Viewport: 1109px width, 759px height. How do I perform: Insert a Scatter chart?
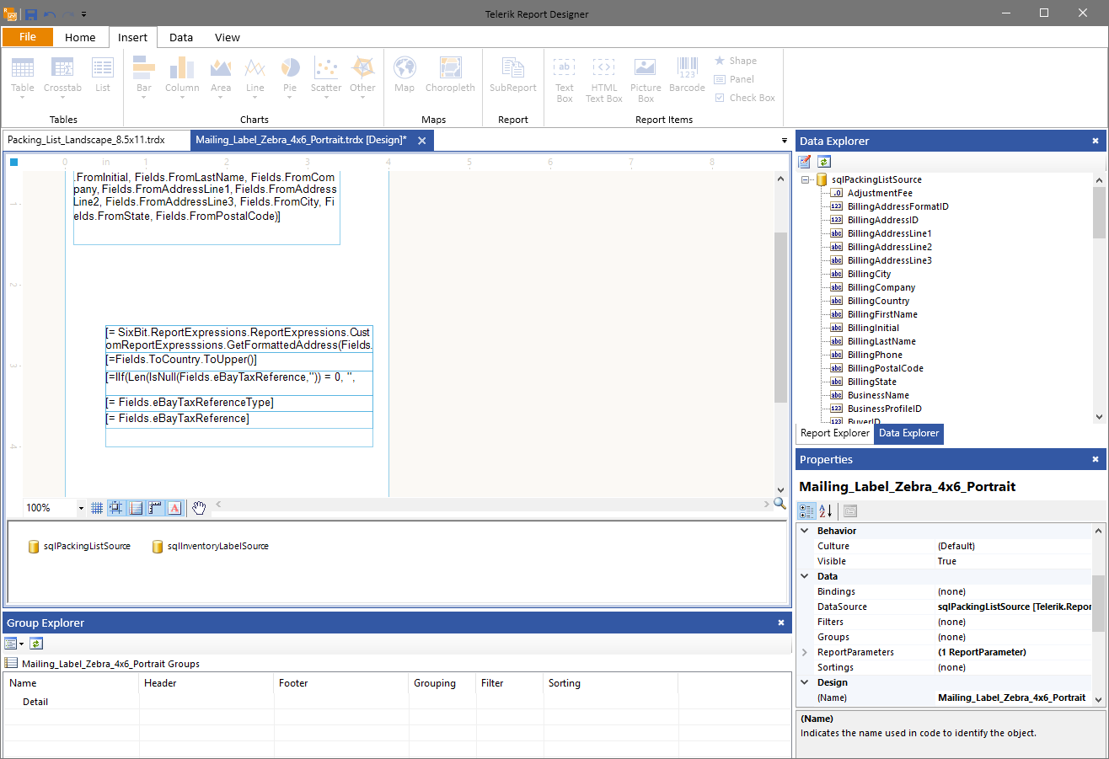326,78
